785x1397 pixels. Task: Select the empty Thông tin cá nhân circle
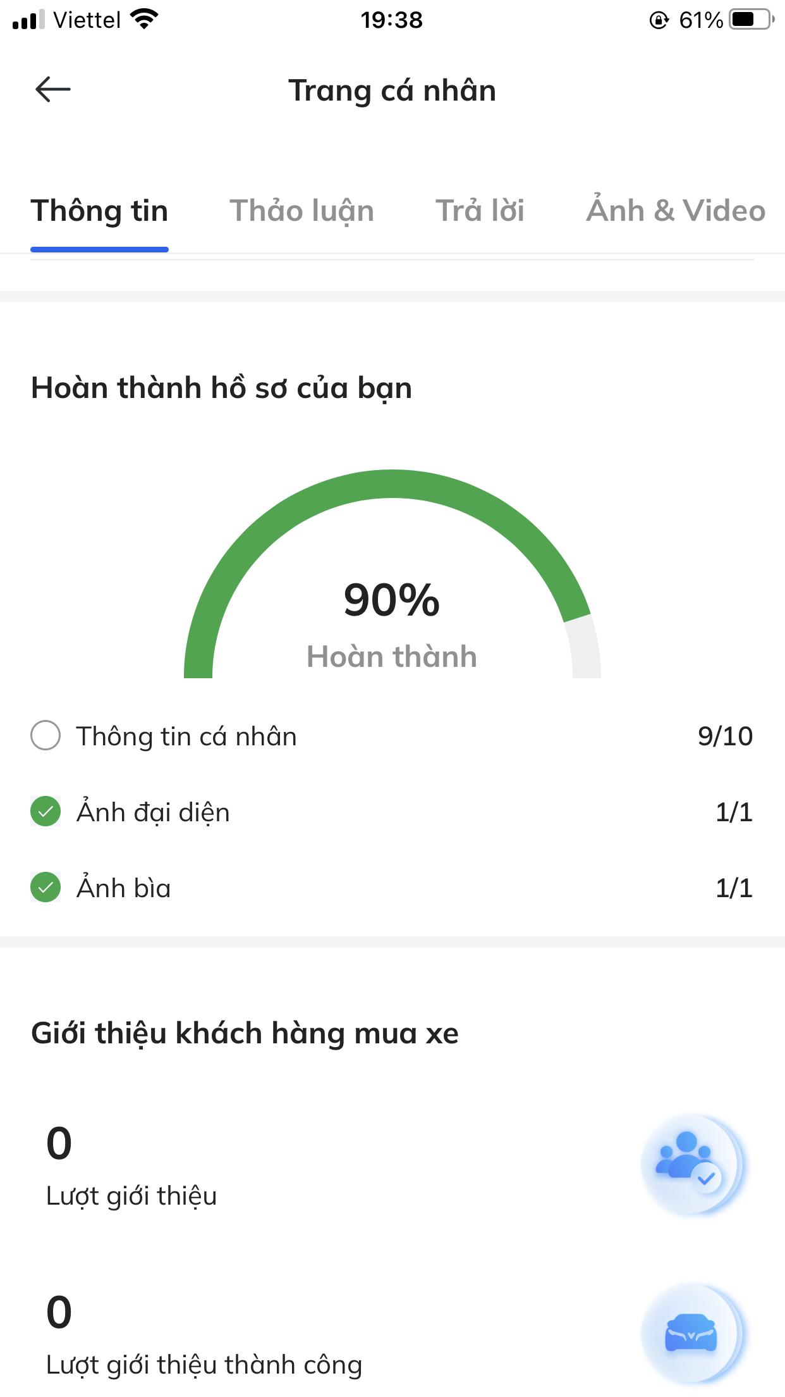pyautogui.click(x=46, y=736)
